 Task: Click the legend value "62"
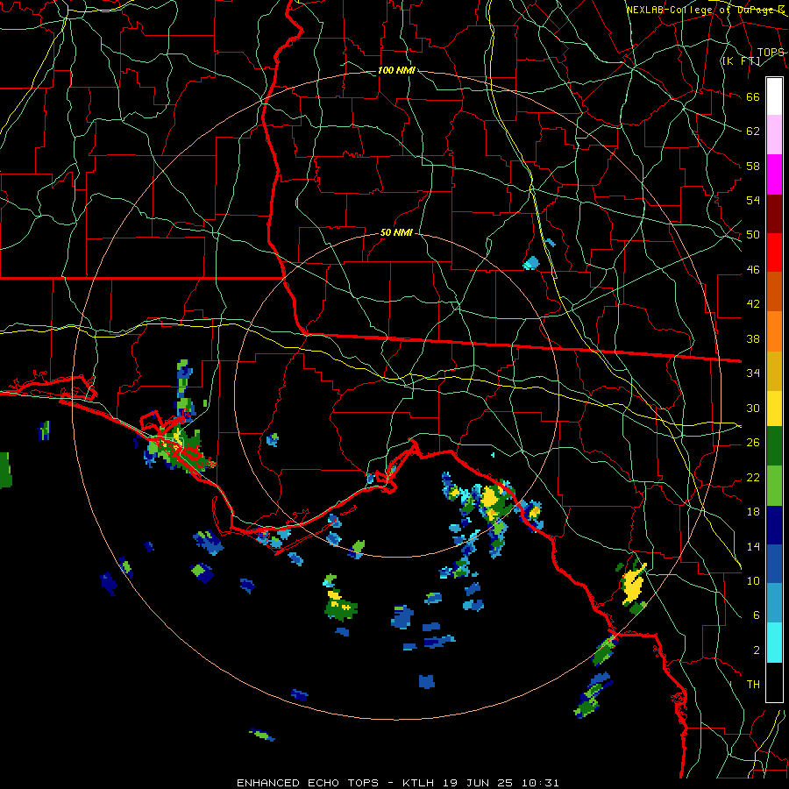pyautogui.click(x=753, y=131)
